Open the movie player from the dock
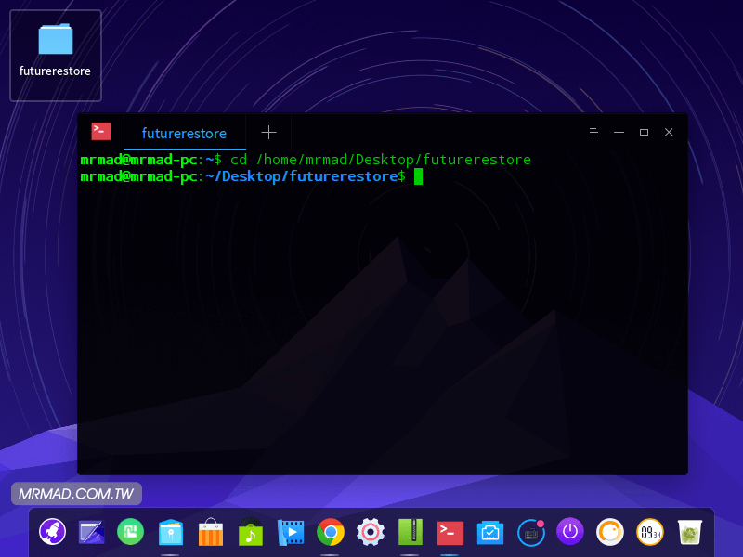 click(x=291, y=532)
